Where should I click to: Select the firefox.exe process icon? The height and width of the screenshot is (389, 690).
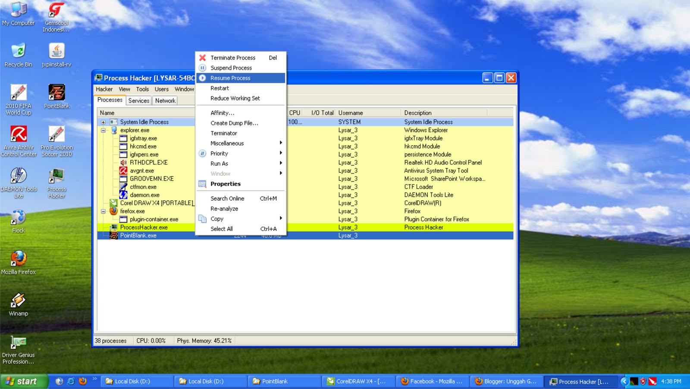click(113, 211)
